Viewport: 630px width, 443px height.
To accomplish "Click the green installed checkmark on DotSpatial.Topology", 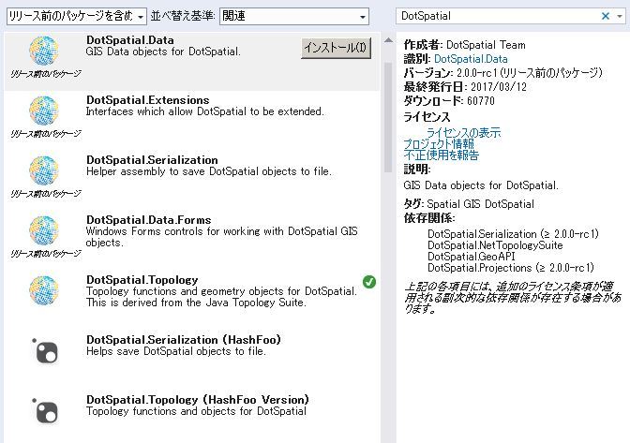I will pyautogui.click(x=368, y=282).
